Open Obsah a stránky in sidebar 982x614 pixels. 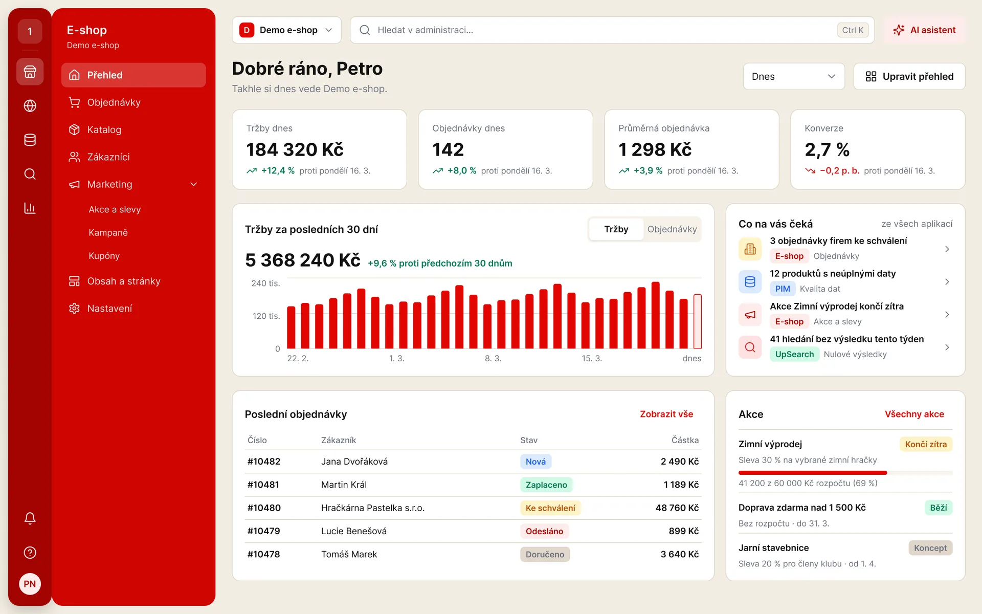pyautogui.click(x=133, y=281)
